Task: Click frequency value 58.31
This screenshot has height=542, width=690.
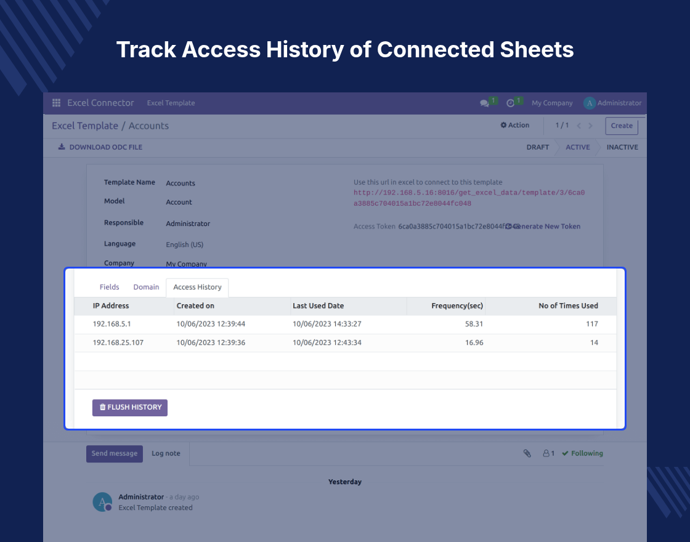Action: (474, 324)
